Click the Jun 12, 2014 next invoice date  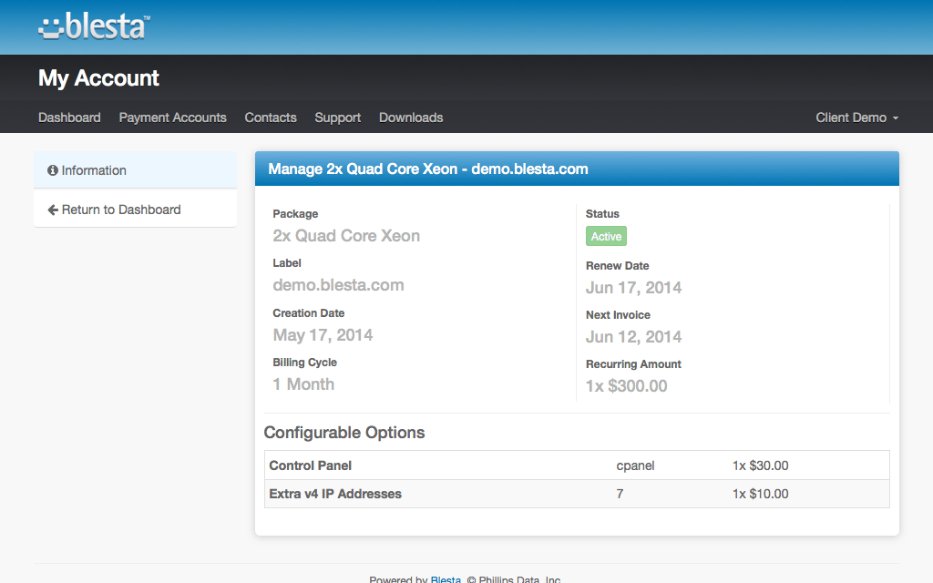click(x=633, y=337)
